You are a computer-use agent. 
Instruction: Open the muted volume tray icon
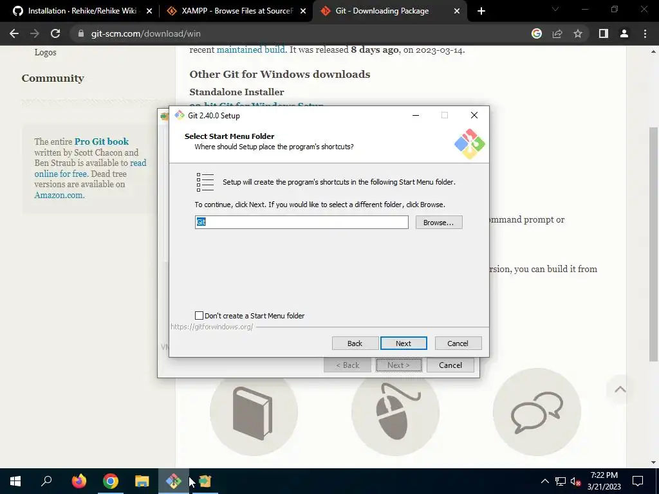point(576,481)
